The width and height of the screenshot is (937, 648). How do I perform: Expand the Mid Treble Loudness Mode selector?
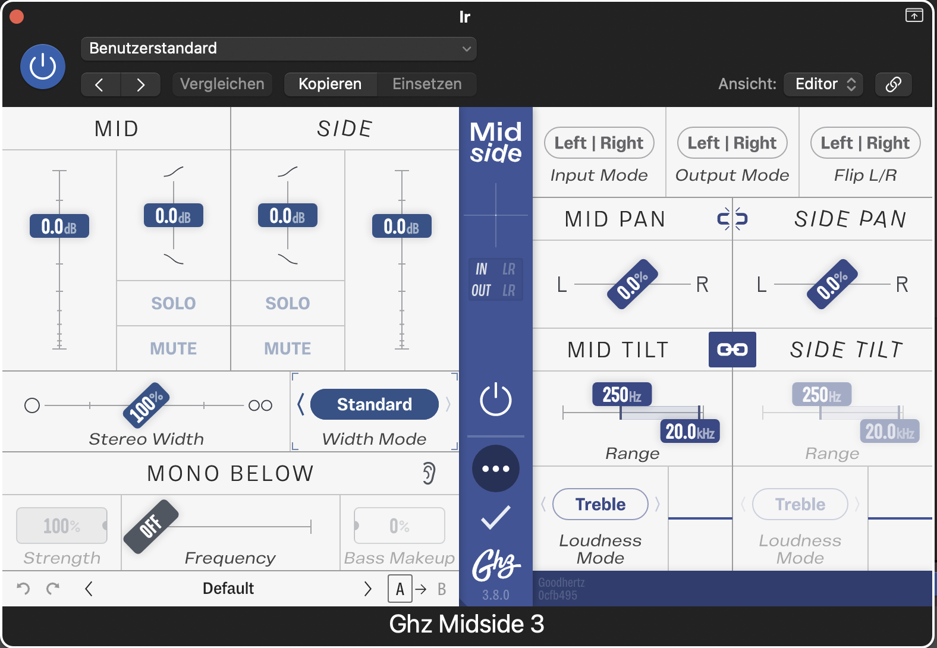pos(600,504)
